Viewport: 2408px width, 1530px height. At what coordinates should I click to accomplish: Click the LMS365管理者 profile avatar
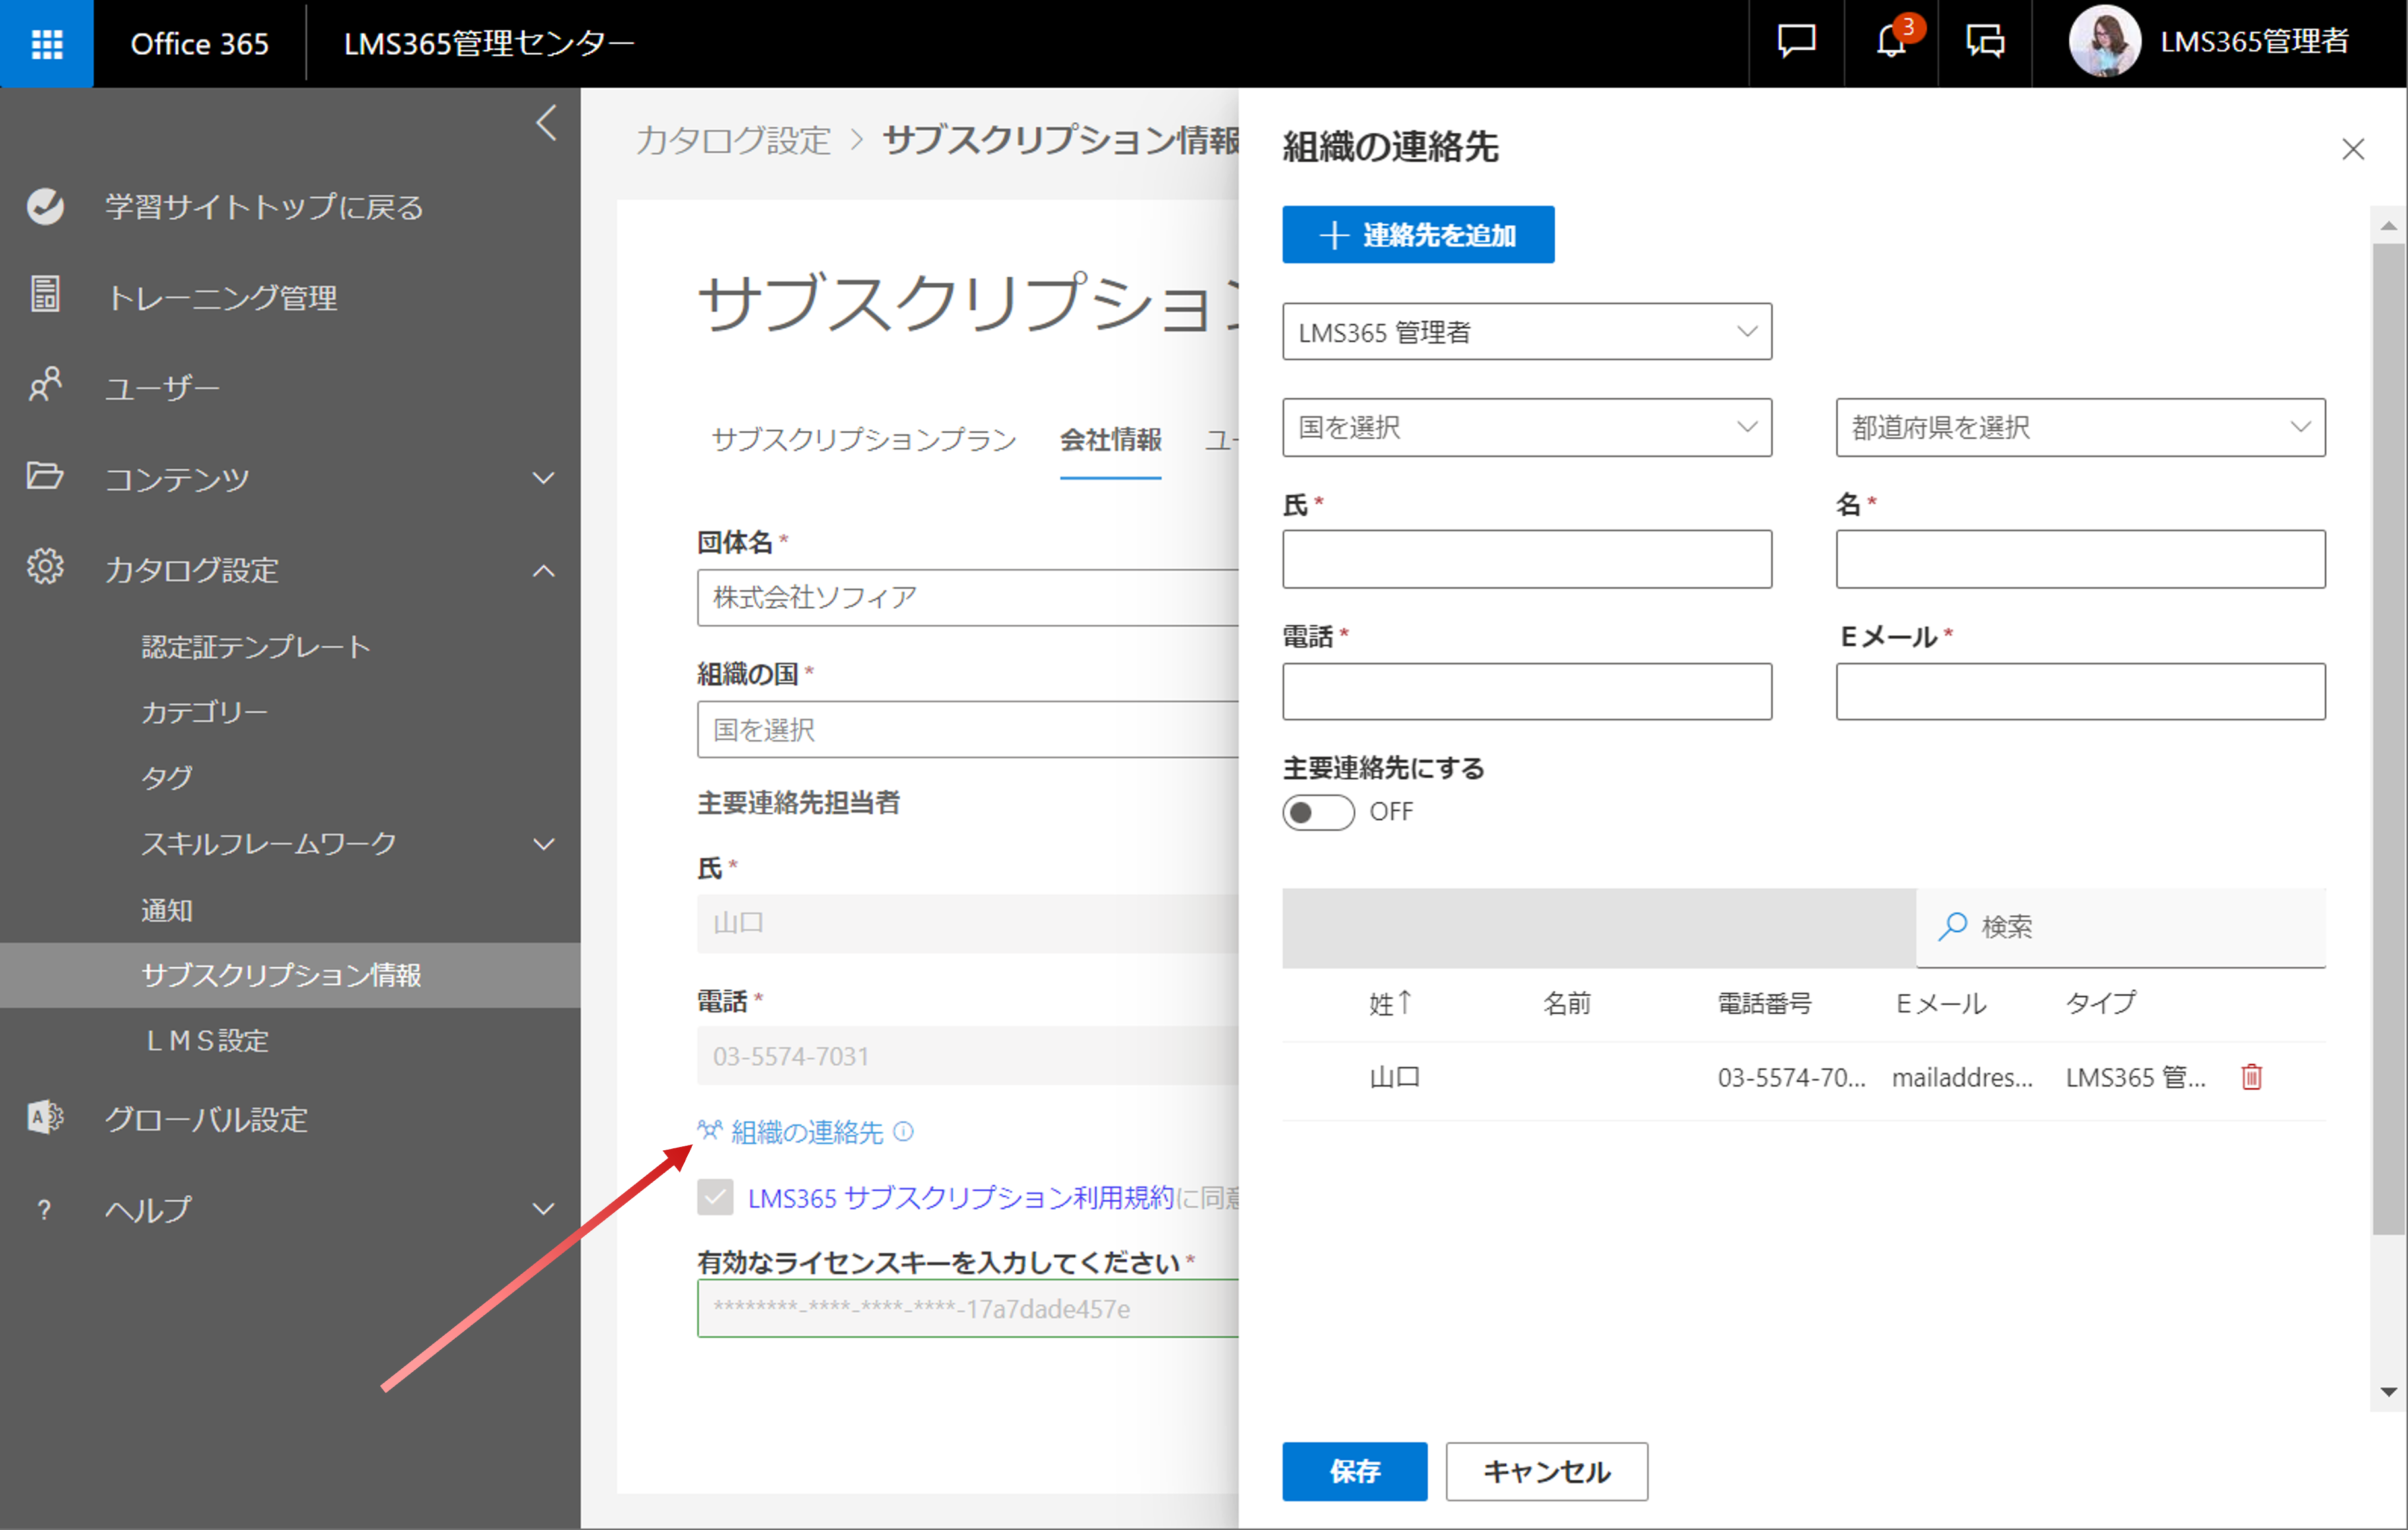point(2104,42)
